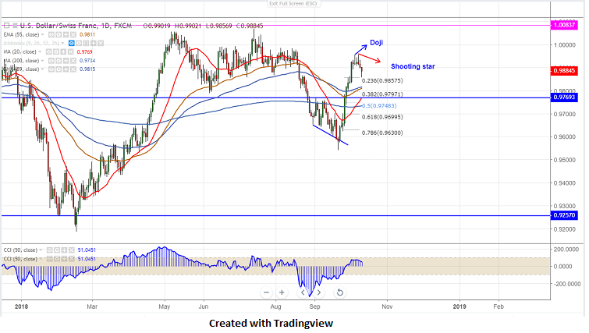The image size is (589, 333).
Task: Open settings gear for Ichimoku indicator
Action: coord(79,43)
